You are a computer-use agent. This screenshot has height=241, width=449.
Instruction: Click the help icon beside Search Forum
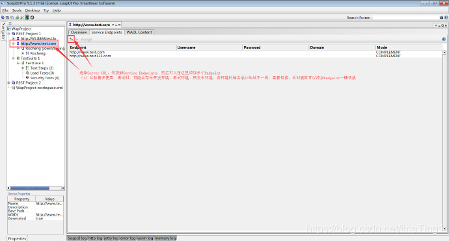446,18
